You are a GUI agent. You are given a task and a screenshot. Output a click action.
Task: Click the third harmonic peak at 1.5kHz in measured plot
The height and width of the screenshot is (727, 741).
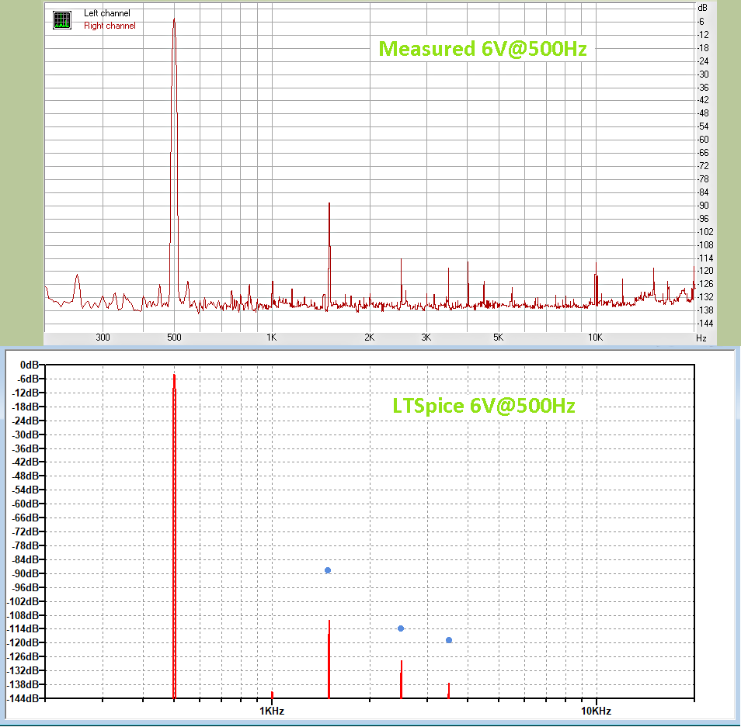click(x=329, y=255)
